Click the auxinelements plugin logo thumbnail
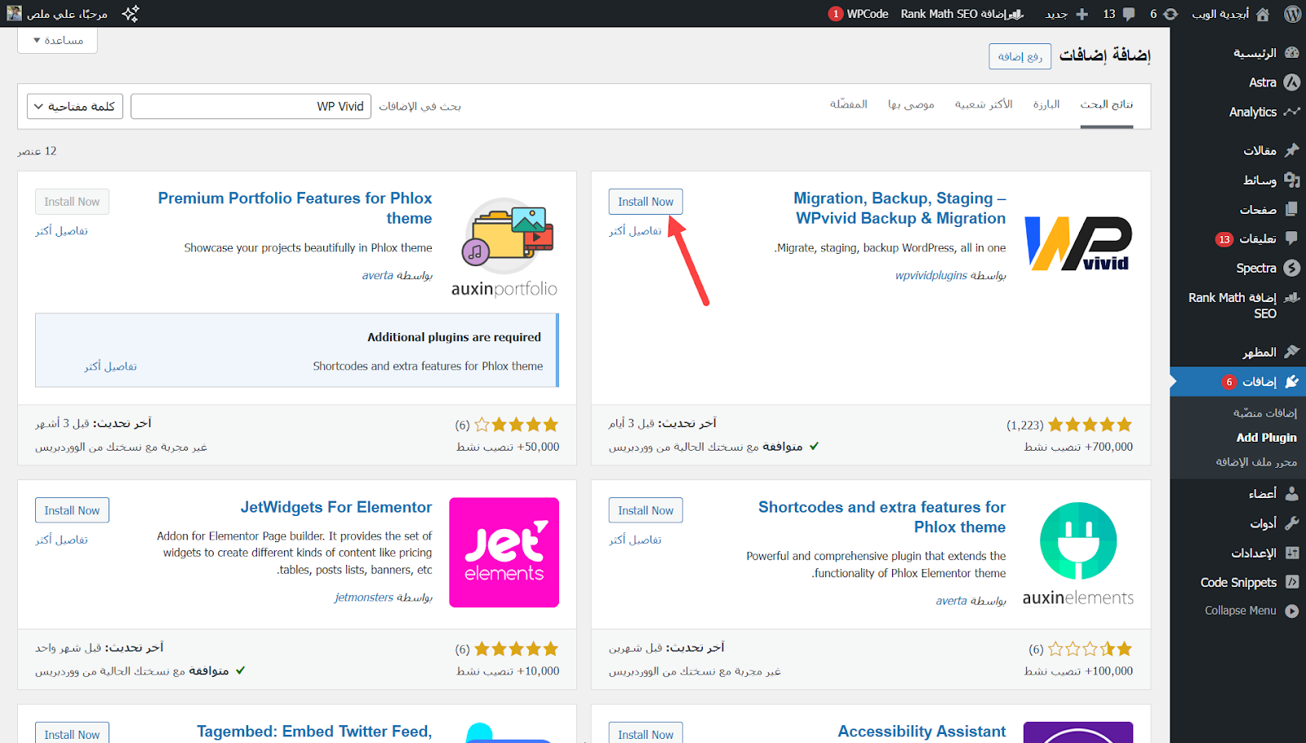 coord(1078,553)
